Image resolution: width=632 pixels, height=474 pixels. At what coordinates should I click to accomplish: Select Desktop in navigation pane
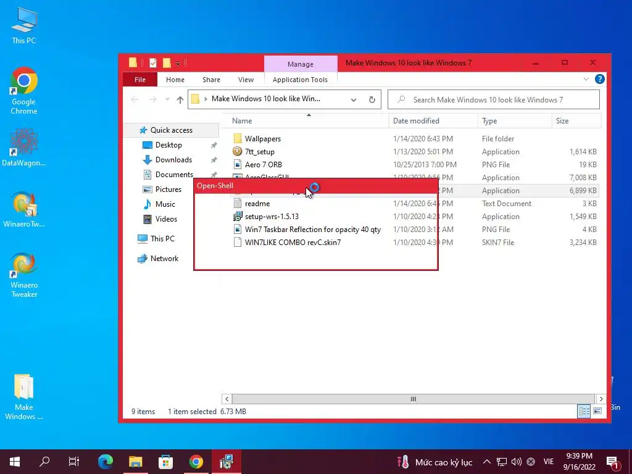click(x=168, y=145)
